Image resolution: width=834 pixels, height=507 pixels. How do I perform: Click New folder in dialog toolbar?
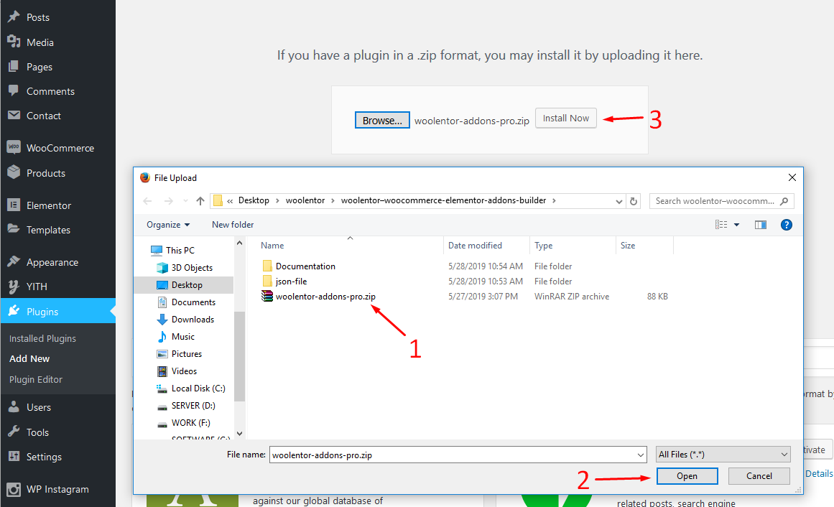[x=233, y=225]
